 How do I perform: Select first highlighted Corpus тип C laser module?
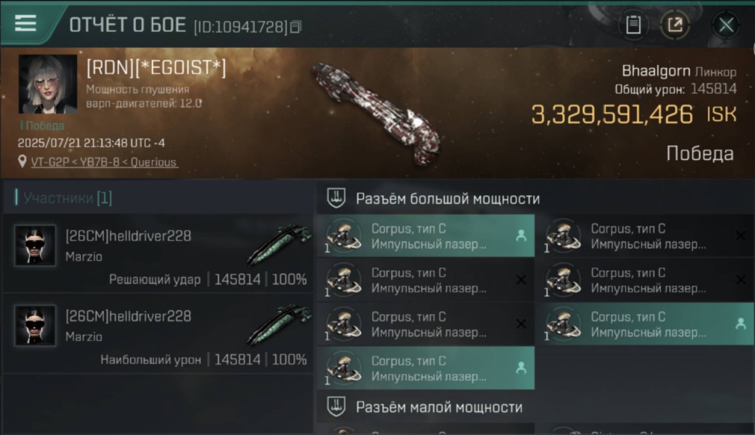426,236
